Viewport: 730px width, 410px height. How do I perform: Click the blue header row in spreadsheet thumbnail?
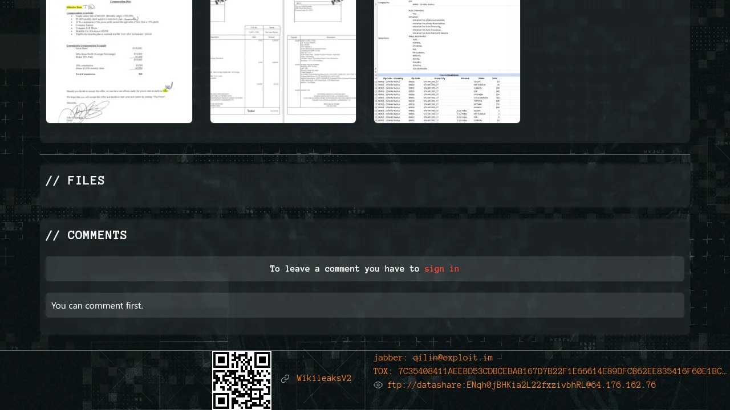[x=447, y=75]
